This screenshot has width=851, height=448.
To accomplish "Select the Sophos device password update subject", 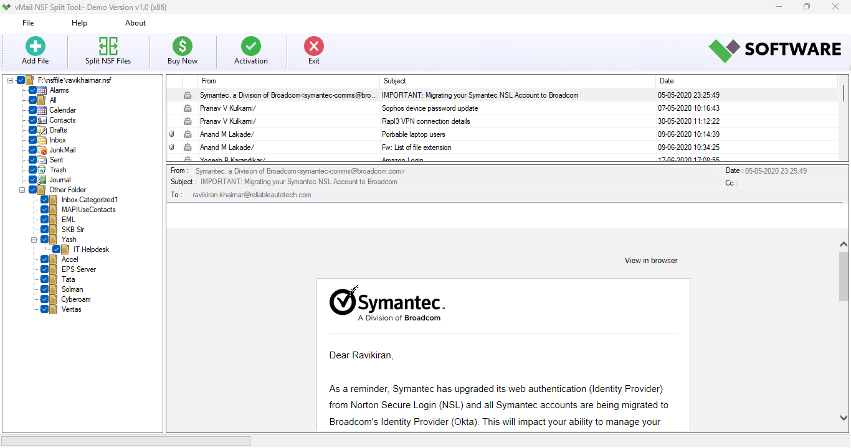I will [430, 108].
